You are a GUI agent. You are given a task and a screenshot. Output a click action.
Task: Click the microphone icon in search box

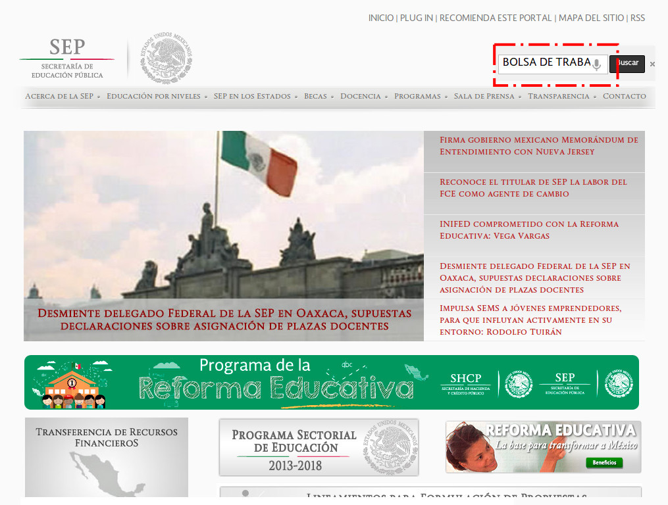(x=596, y=64)
